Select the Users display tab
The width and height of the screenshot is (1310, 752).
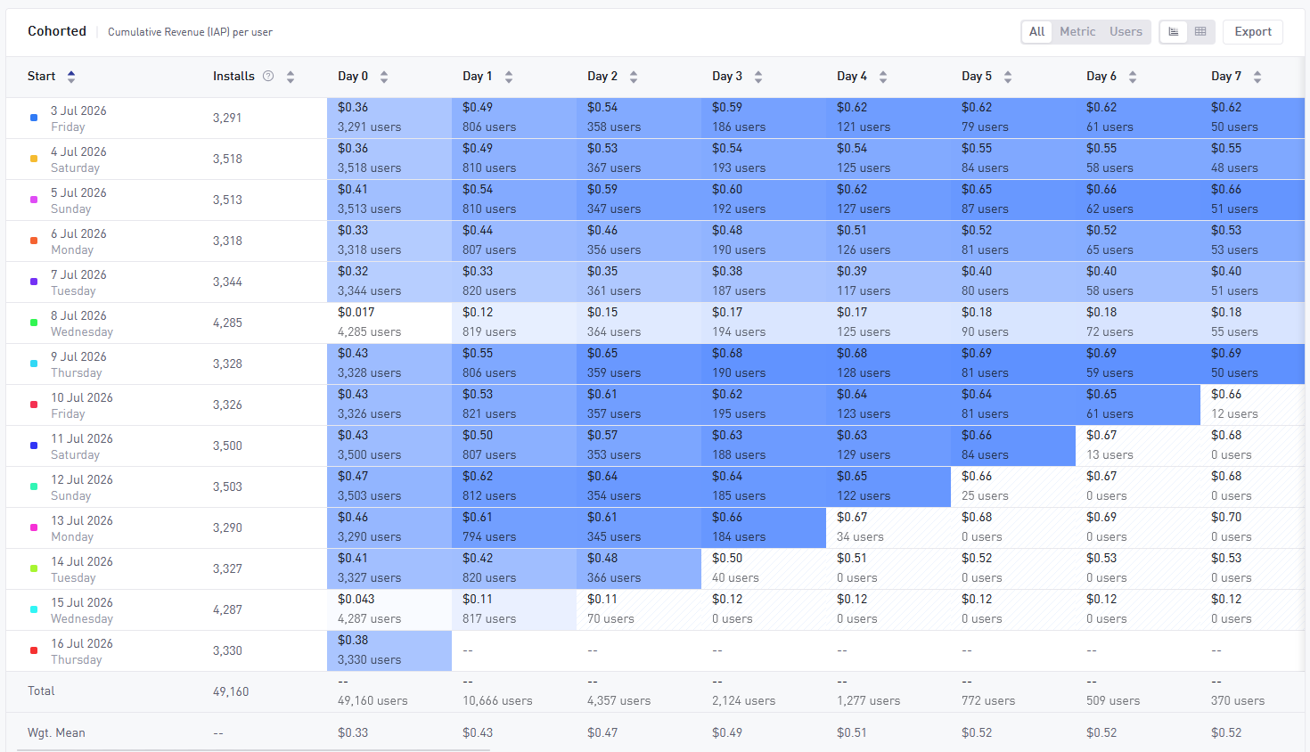point(1126,32)
